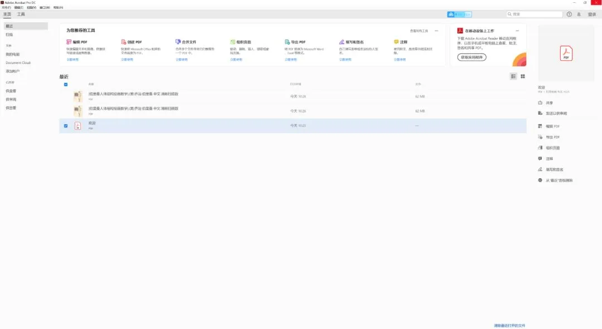Click the red PDF file icon of 欢迎 row
Viewport: 602px width, 329px height.
(x=77, y=126)
